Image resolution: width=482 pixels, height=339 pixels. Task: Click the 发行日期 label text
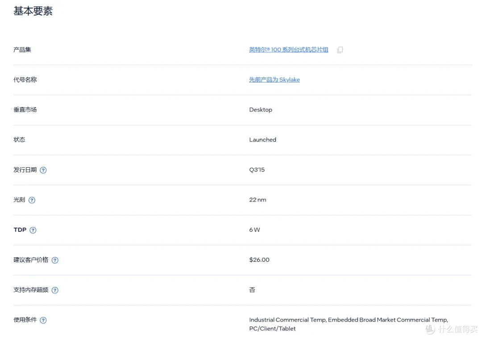coord(25,170)
